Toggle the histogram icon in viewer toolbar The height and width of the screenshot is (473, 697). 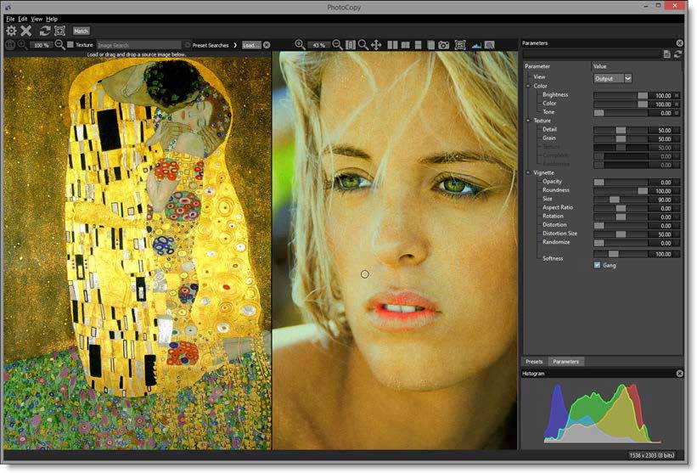click(475, 45)
